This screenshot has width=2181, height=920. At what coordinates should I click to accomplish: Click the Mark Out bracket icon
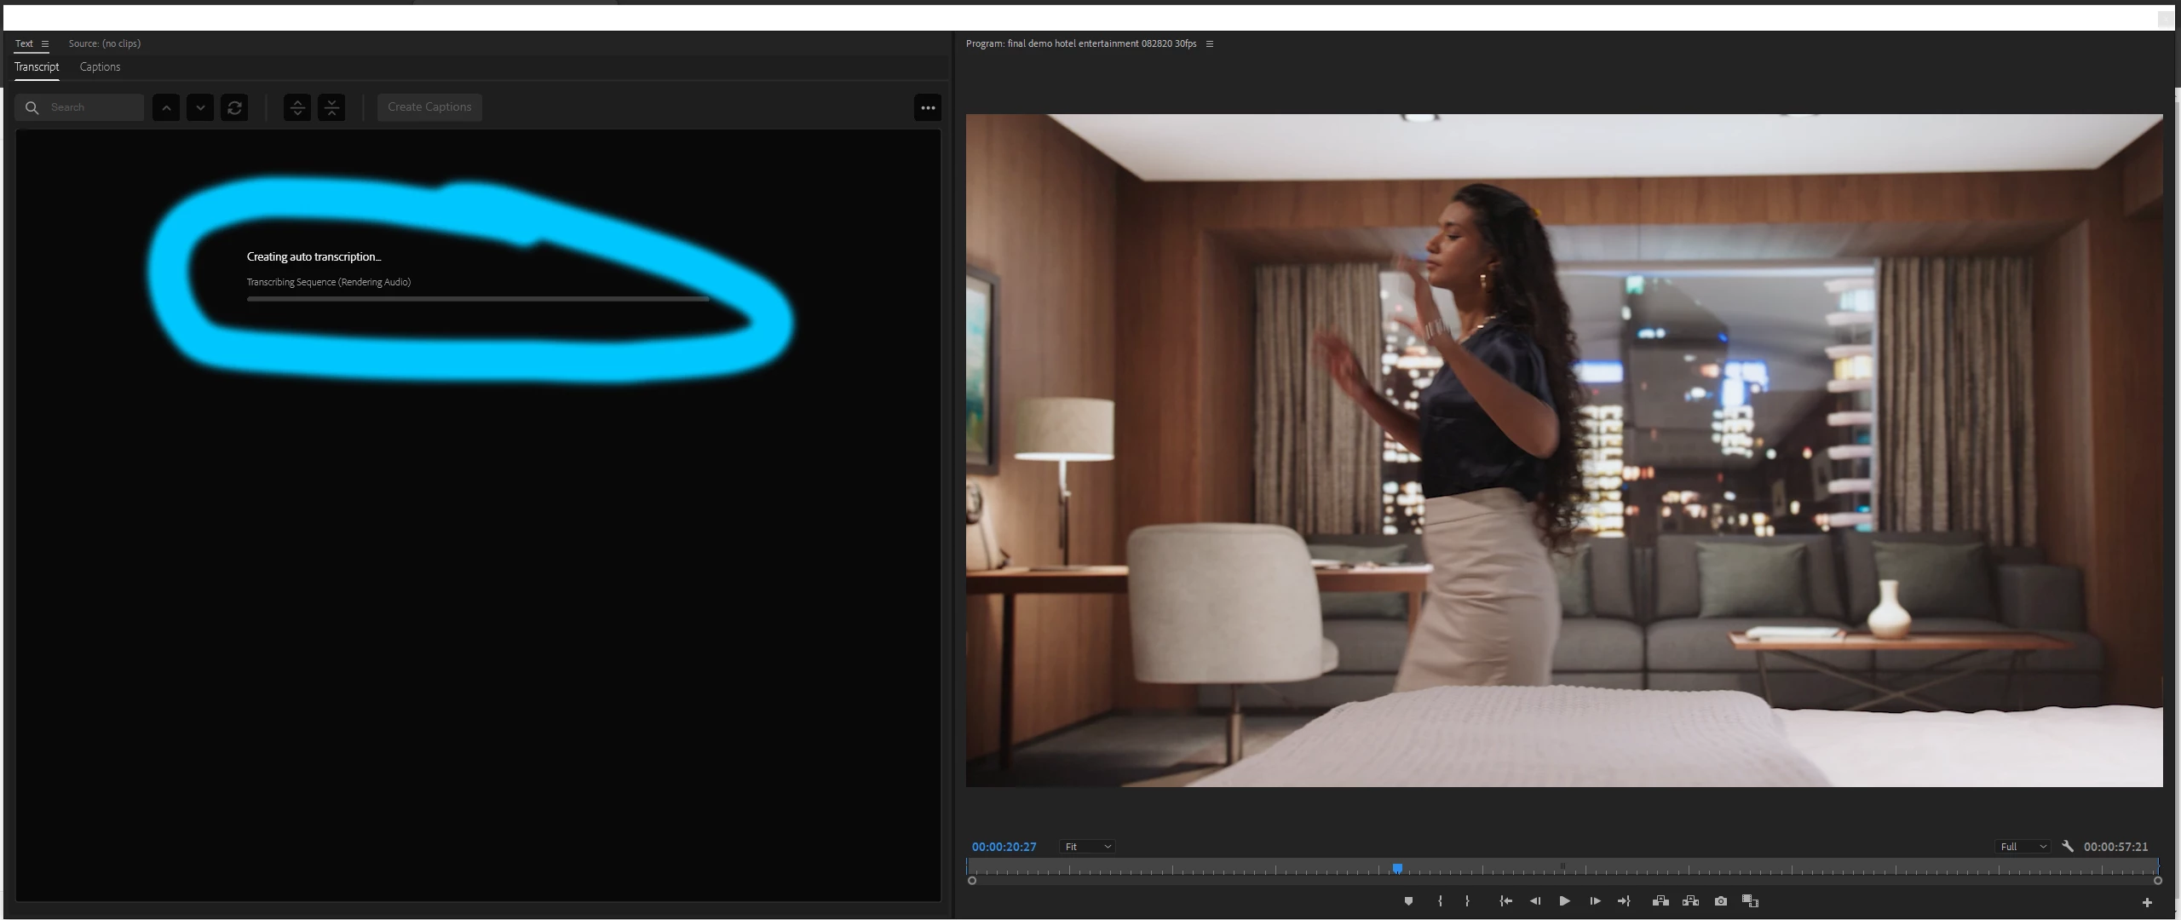(1467, 901)
